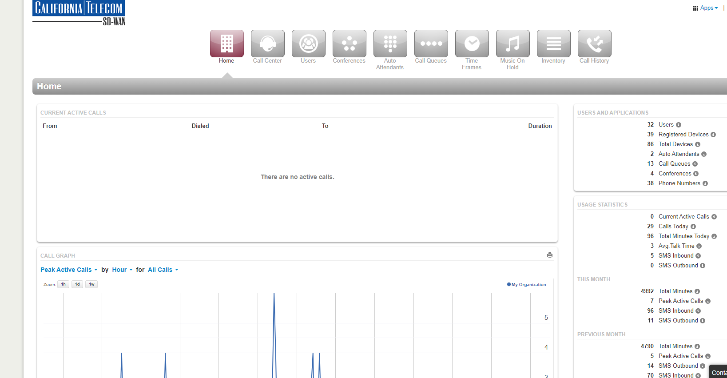The image size is (727, 378).
Task: Expand the Peak Active Calls dropdown
Action: (69, 270)
